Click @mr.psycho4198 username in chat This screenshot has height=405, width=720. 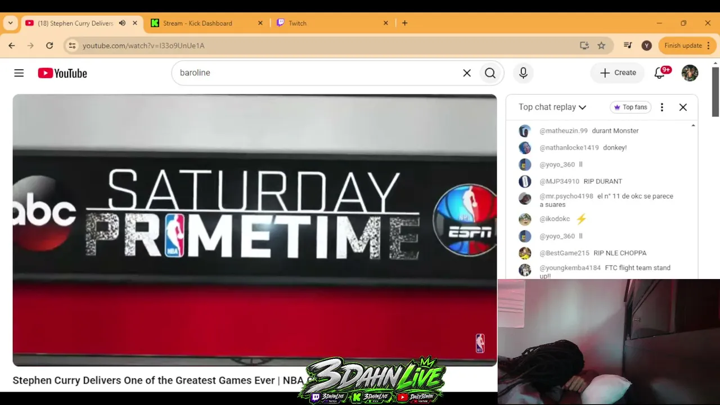click(x=566, y=196)
